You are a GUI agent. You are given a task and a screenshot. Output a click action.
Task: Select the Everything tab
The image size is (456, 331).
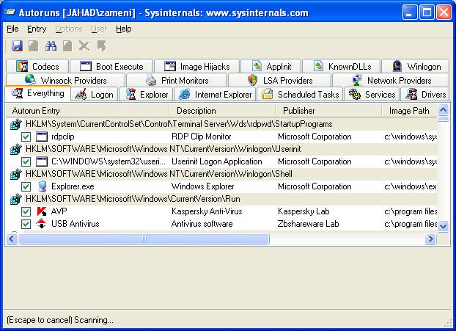(x=38, y=93)
